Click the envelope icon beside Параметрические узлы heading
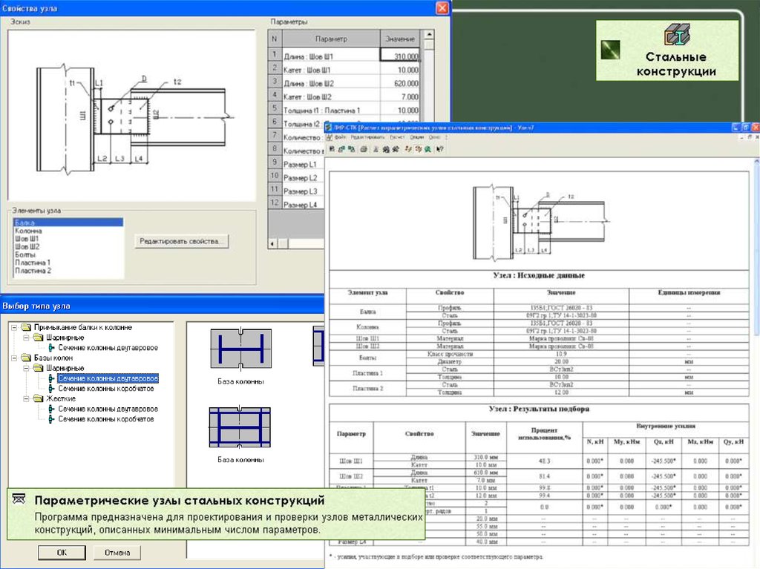This screenshot has height=569, width=760. click(20, 499)
